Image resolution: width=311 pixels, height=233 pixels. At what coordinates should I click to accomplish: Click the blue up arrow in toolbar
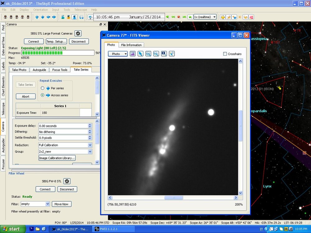(37, 17)
